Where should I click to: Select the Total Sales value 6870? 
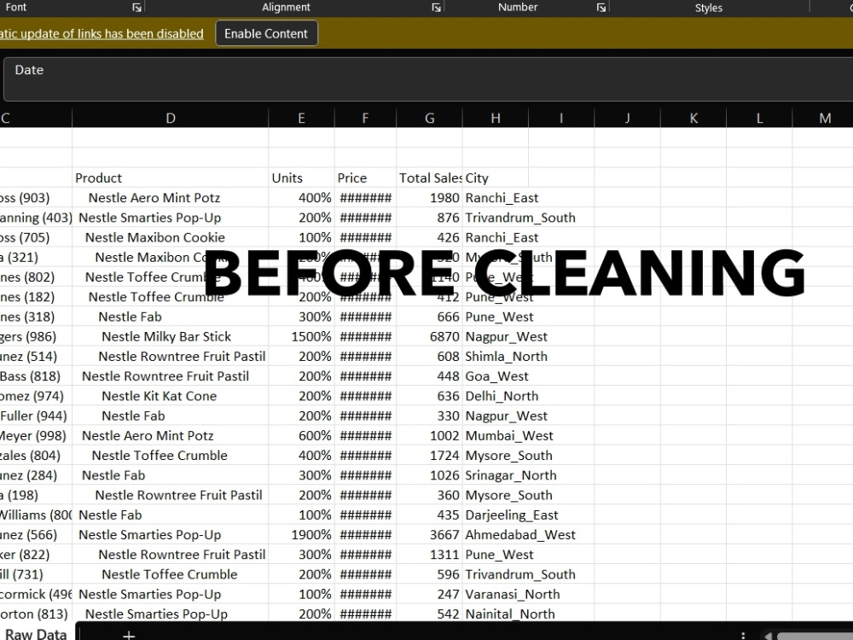click(x=429, y=337)
